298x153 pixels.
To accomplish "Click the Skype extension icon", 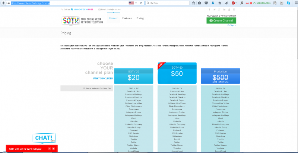I will click(x=288, y=3).
